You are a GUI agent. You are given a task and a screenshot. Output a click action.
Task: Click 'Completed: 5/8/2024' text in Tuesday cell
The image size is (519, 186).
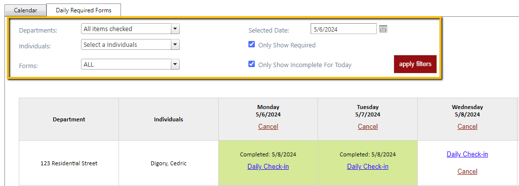pyautogui.click(x=368, y=154)
